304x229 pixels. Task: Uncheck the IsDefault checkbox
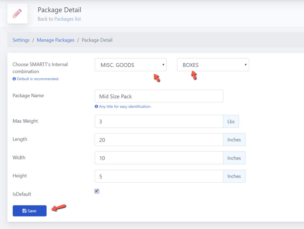[97, 191]
